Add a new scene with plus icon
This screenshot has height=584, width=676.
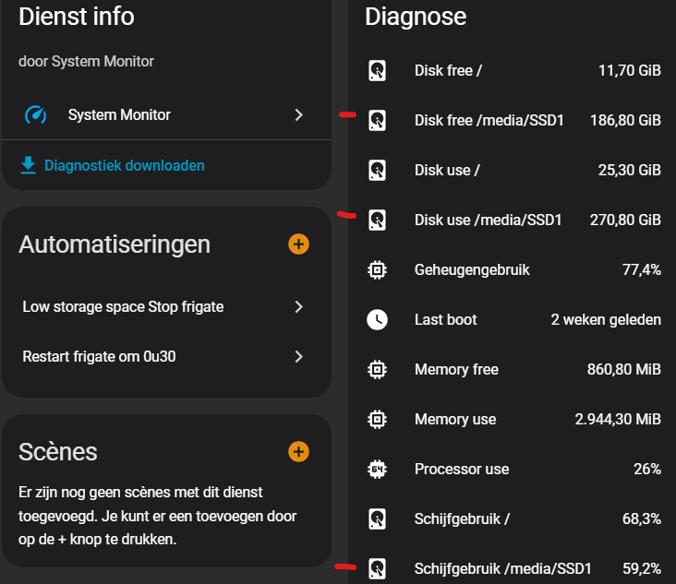(x=298, y=451)
